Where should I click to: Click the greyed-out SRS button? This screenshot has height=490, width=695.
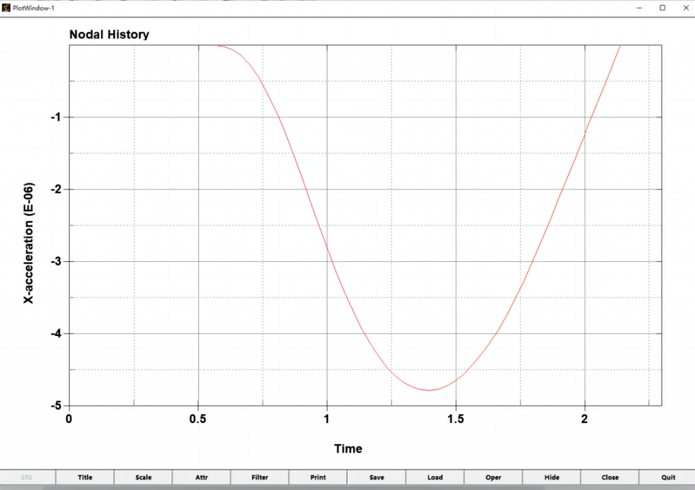(26, 477)
